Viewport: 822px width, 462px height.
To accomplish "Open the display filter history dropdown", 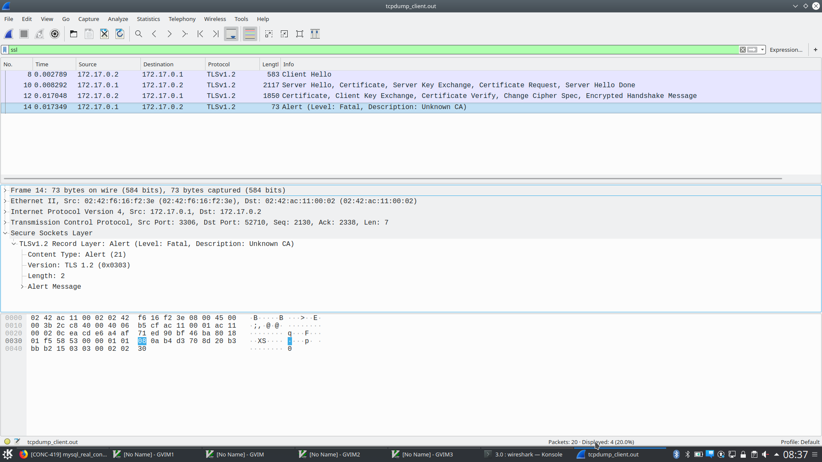I will coord(762,50).
